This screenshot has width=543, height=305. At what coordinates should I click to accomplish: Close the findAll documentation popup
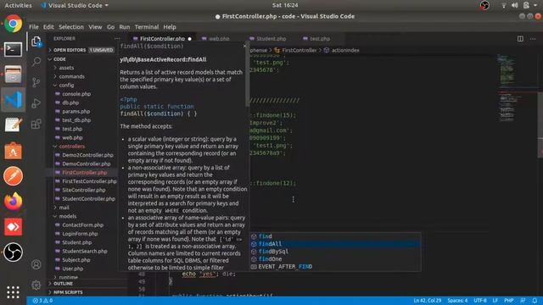pos(245,46)
